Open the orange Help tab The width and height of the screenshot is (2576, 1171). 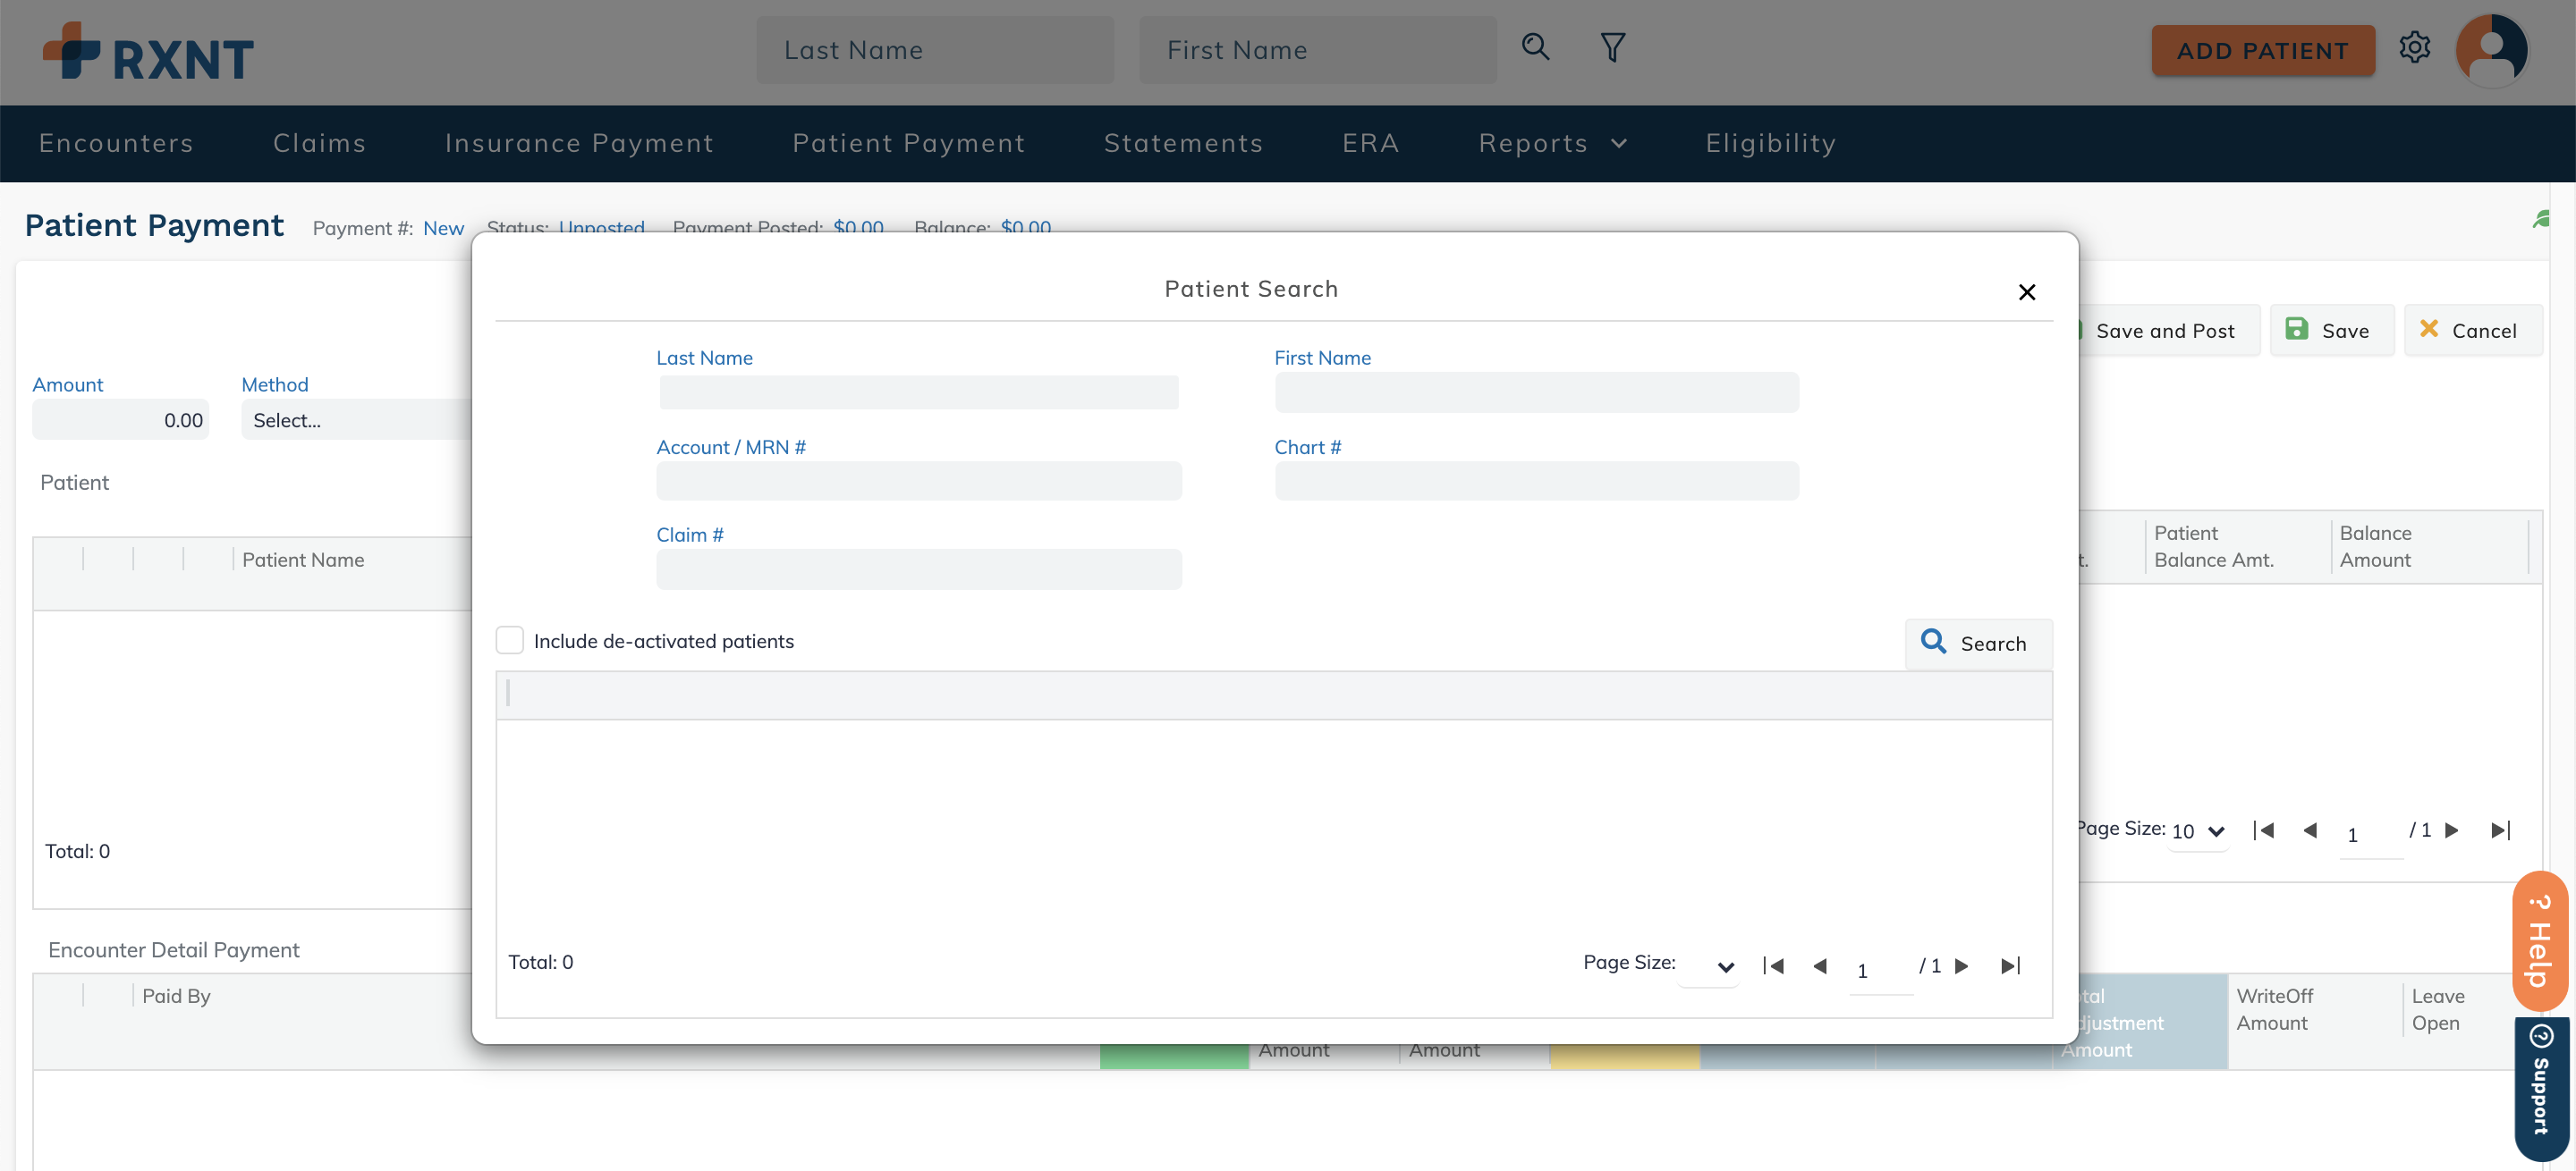(2540, 941)
